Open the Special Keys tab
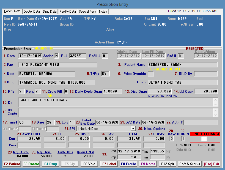The width and height of the screenshot is (225, 170). click(x=87, y=12)
